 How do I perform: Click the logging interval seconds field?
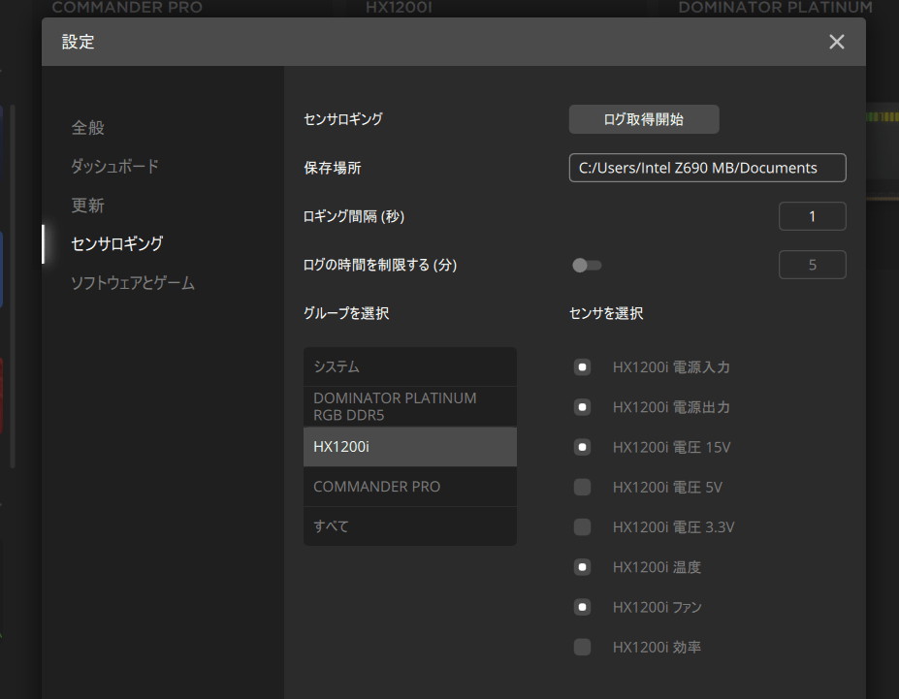(812, 216)
